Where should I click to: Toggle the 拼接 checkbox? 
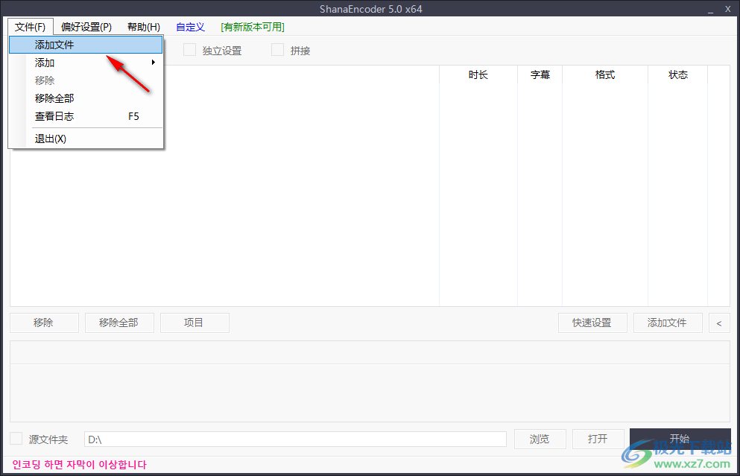click(x=277, y=49)
